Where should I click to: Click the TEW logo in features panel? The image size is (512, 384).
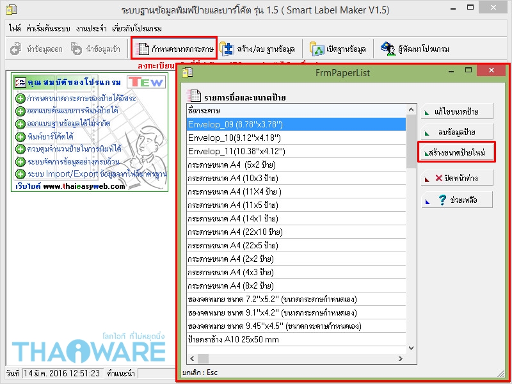pyautogui.click(x=147, y=82)
